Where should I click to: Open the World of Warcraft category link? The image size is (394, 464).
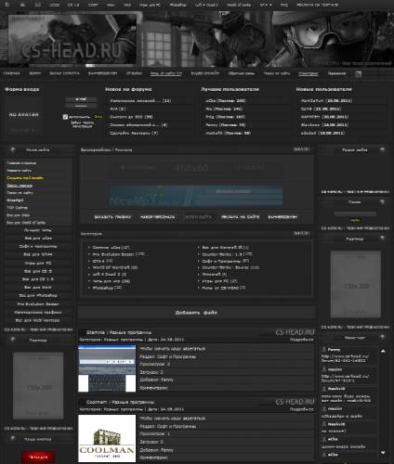(115, 267)
